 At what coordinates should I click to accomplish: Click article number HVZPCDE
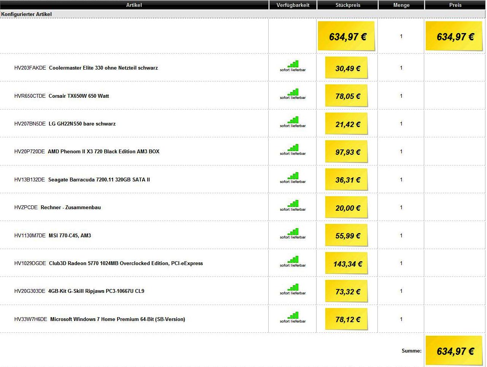click(26, 207)
